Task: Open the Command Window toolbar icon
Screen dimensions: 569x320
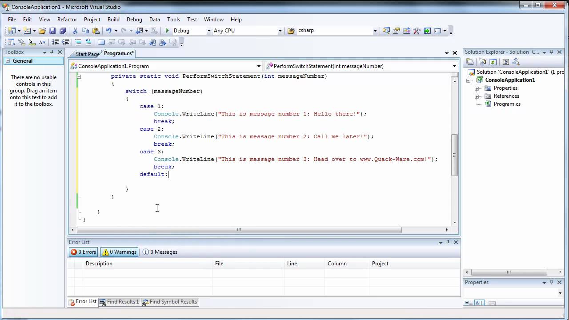Action: (437, 31)
